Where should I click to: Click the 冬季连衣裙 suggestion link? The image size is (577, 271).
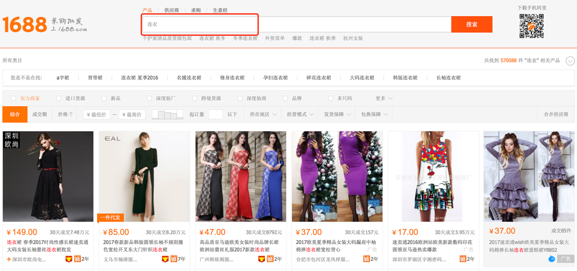click(x=245, y=38)
